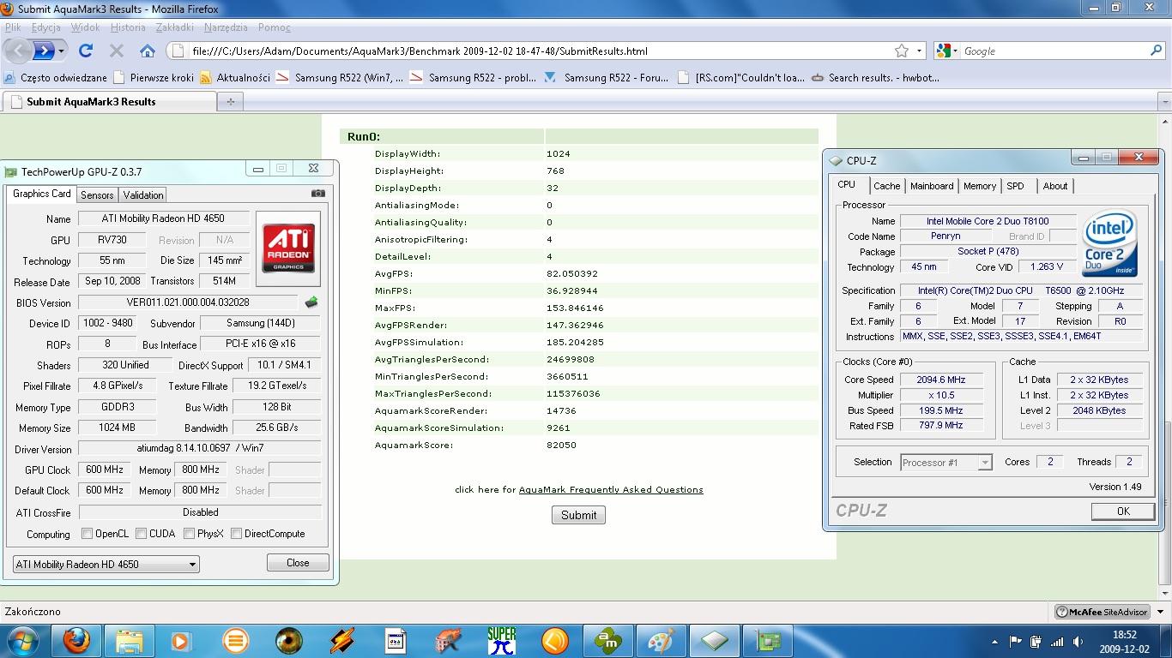This screenshot has width=1172, height=658.
Task: Click the ATI Radeon Graphics logo
Action: coord(288,248)
